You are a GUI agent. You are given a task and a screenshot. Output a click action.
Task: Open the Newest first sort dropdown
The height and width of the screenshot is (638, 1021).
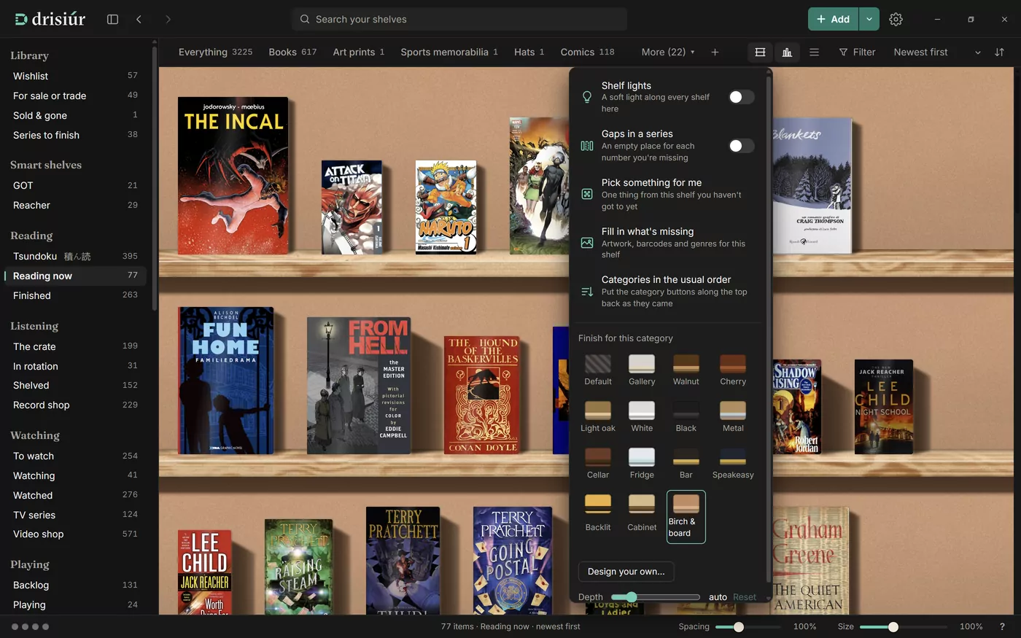pyautogui.click(x=937, y=52)
